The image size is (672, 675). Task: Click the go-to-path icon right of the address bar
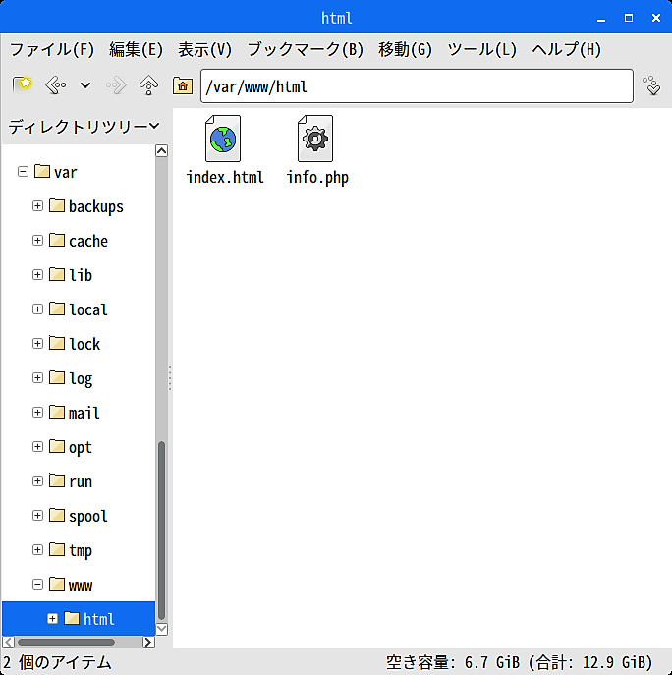(651, 85)
